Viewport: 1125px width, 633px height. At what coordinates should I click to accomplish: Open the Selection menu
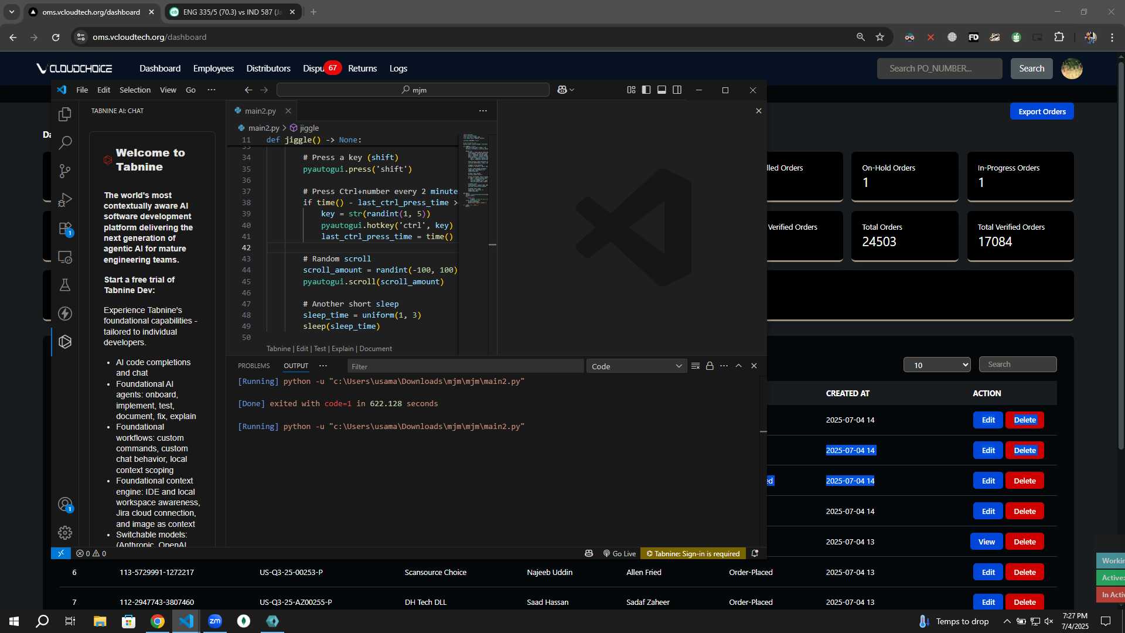[x=135, y=90]
